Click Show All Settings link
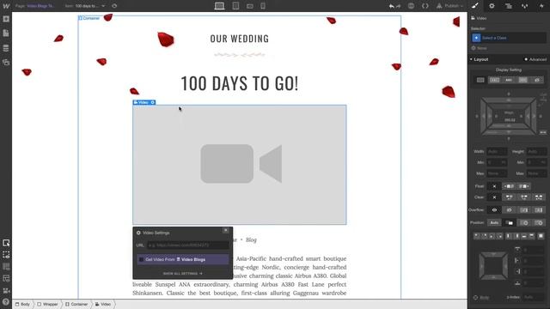This screenshot has height=309, width=550. pos(182,274)
